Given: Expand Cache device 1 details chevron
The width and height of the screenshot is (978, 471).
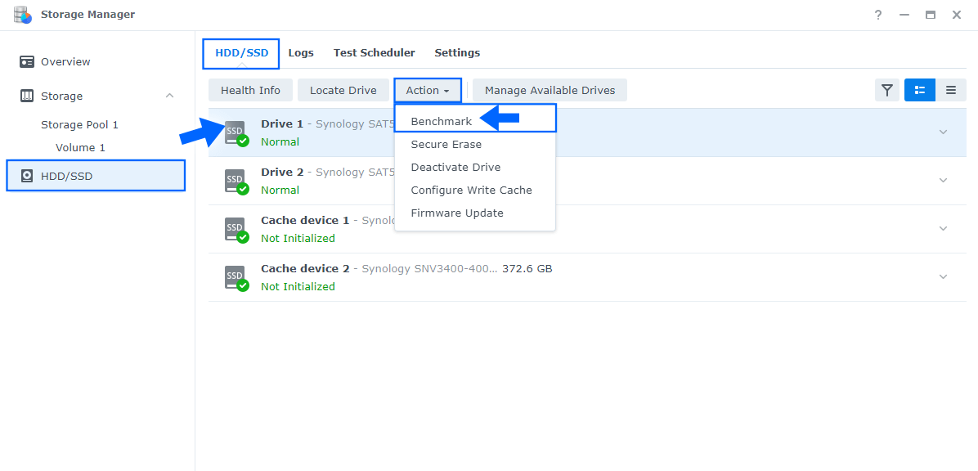Looking at the screenshot, I should (943, 228).
